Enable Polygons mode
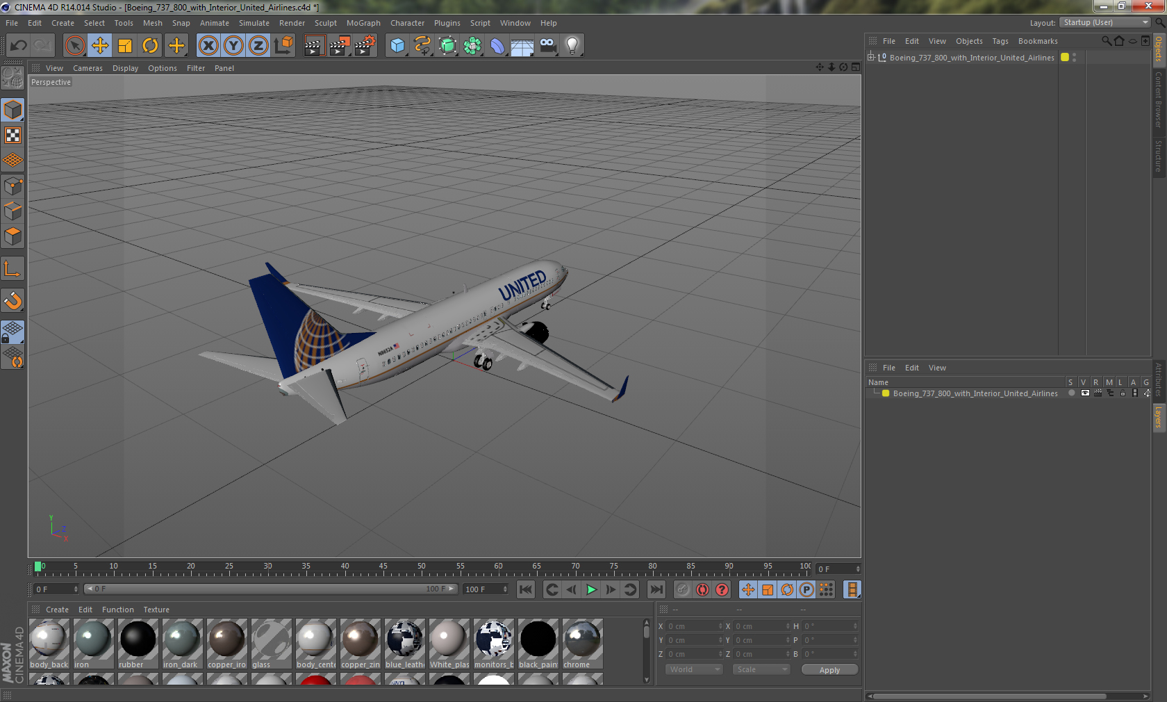 13,236
